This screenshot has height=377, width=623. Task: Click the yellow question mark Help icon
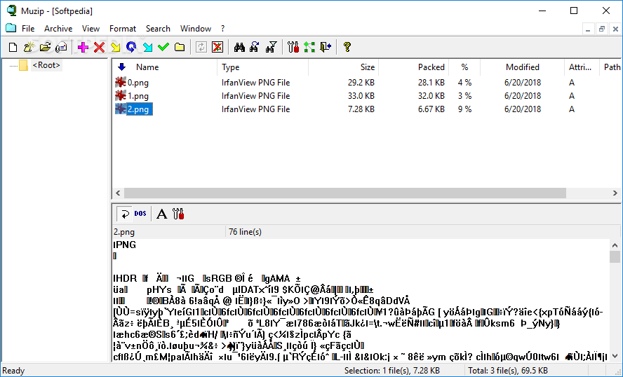point(347,47)
